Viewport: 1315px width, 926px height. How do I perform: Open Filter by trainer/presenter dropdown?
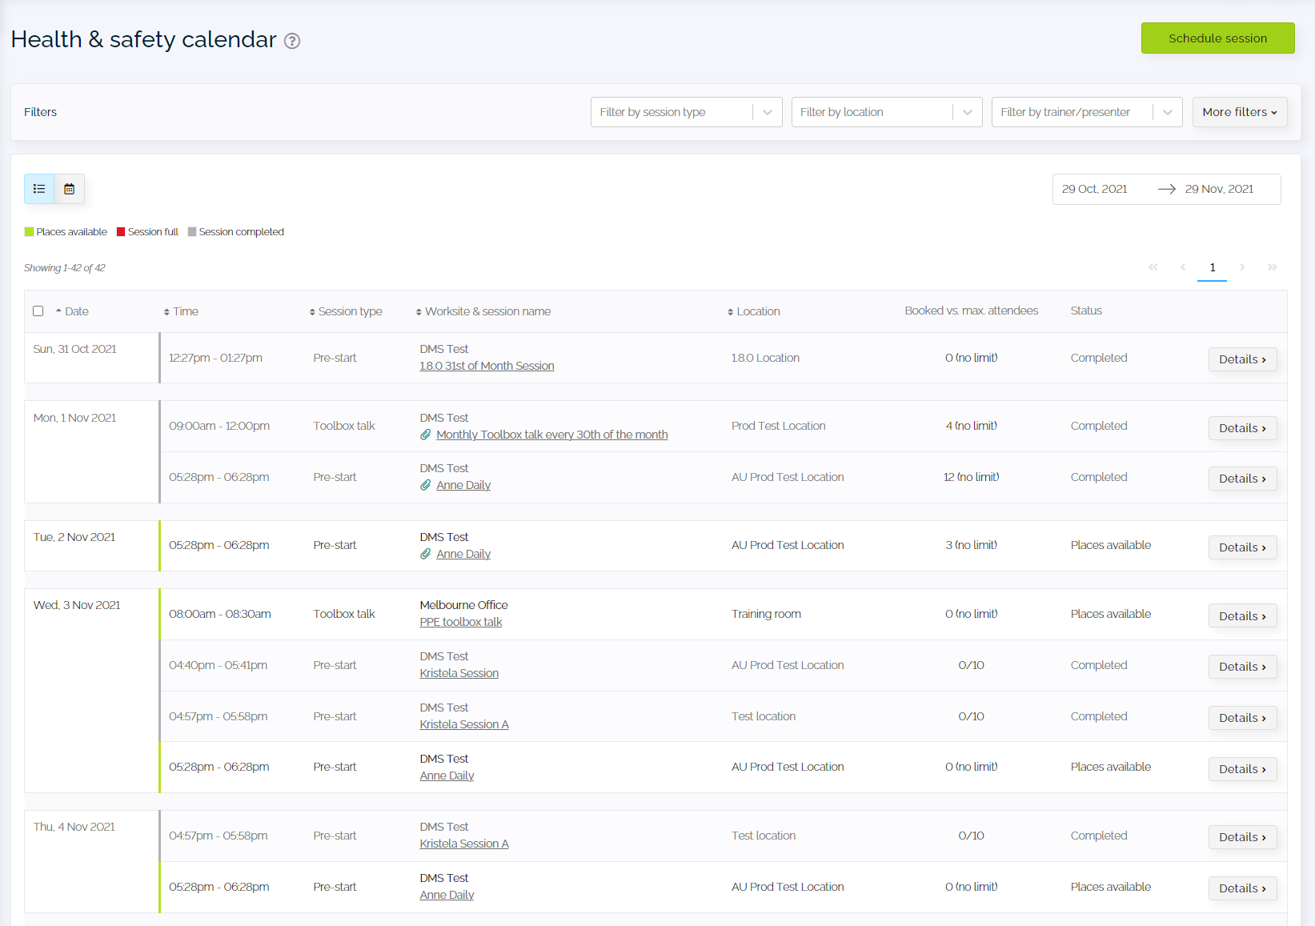coord(1086,112)
